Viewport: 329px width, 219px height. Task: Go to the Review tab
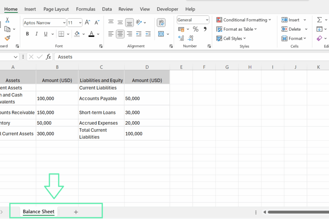(126, 9)
